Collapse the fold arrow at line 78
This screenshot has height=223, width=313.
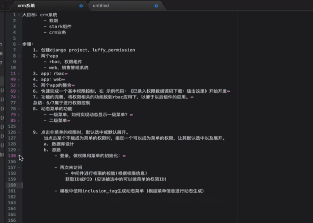tap(19, 109)
